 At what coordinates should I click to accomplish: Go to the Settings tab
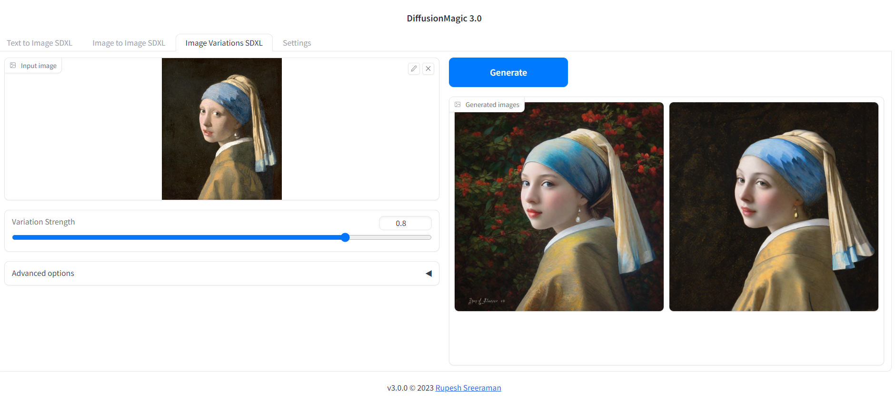[x=297, y=43]
